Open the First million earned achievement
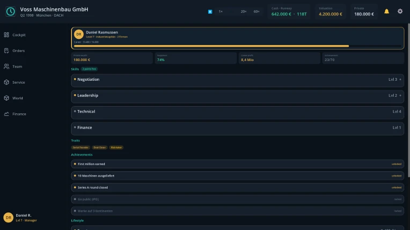This screenshot has height=230, width=410. [237, 164]
